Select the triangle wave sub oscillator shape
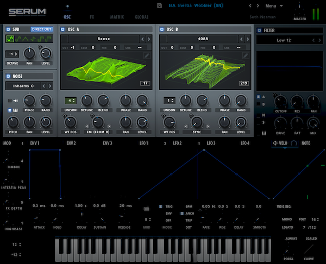The height and width of the screenshot is (264, 326). pyautogui.click(x=26, y=39)
